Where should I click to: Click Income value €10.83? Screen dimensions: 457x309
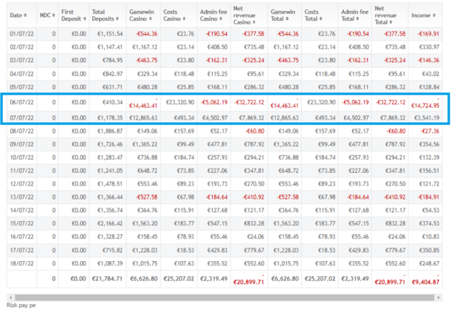point(431,237)
